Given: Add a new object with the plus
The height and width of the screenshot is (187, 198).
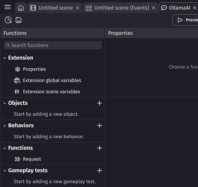Looking at the screenshot, I should coord(100,103).
